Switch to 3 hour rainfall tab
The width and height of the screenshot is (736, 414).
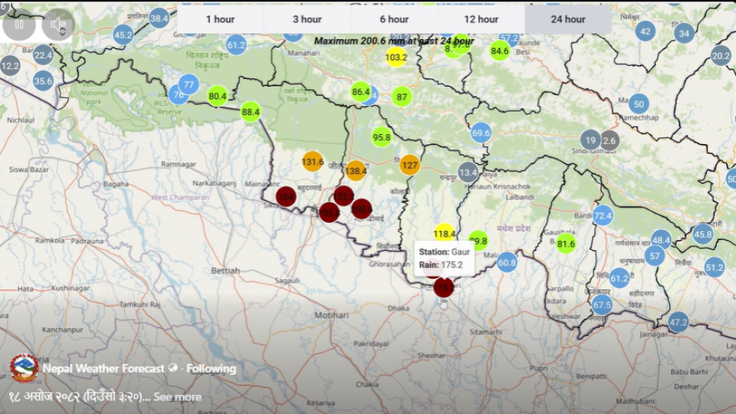point(307,19)
